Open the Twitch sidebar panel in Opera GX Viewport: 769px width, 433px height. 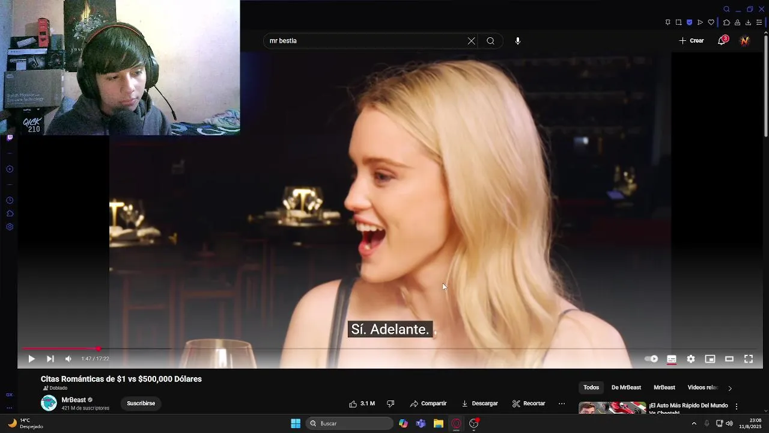(10, 138)
